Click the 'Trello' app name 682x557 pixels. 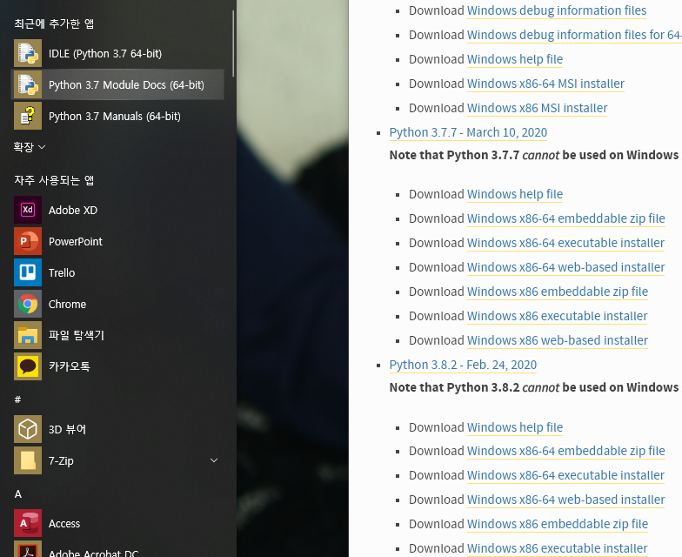62,273
